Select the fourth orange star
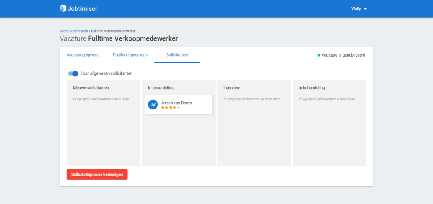Screen dimensions: 433x204 point(175,108)
